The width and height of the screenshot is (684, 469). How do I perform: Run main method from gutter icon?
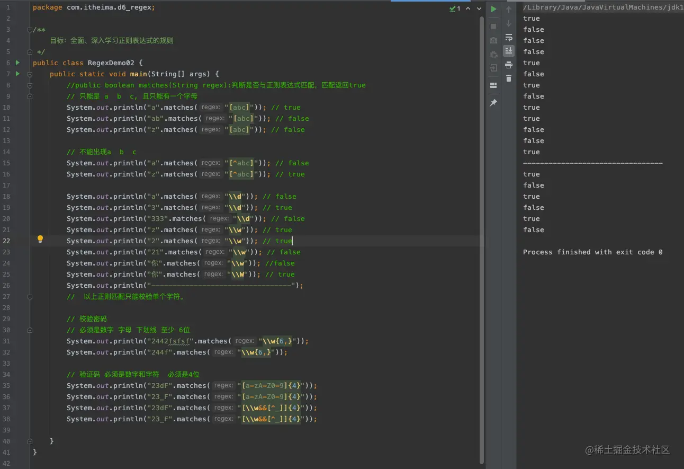click(17, 74)
